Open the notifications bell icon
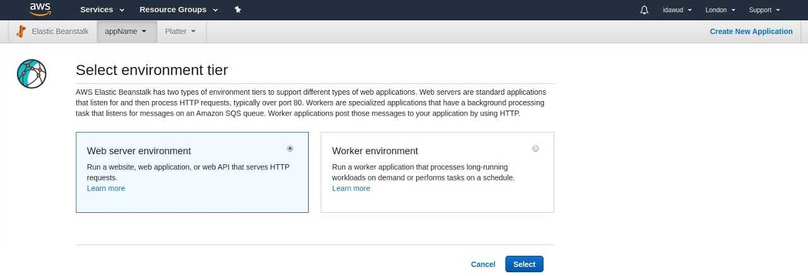 (644, 10)
